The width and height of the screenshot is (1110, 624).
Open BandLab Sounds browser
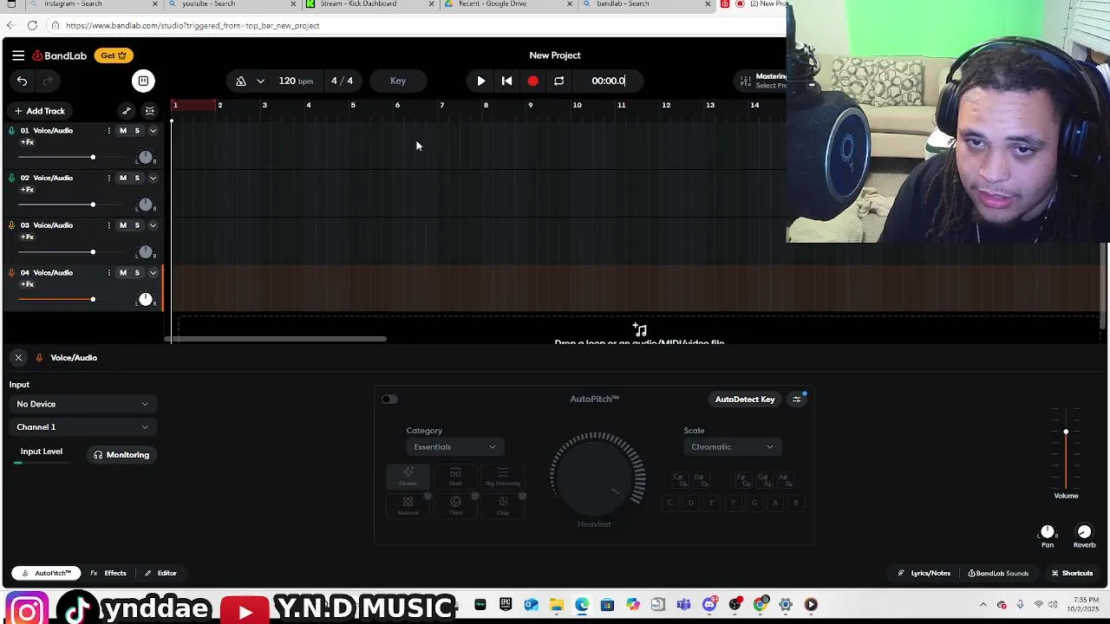[998, 574]
